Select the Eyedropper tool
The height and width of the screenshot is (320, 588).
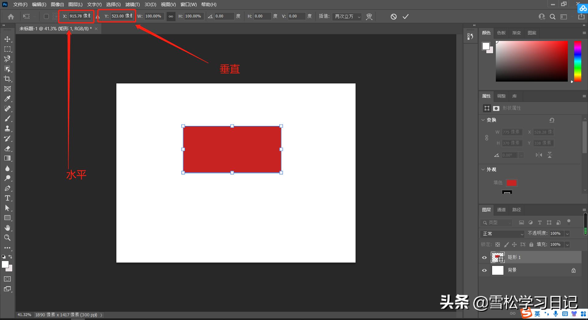(x=7, y=99)
